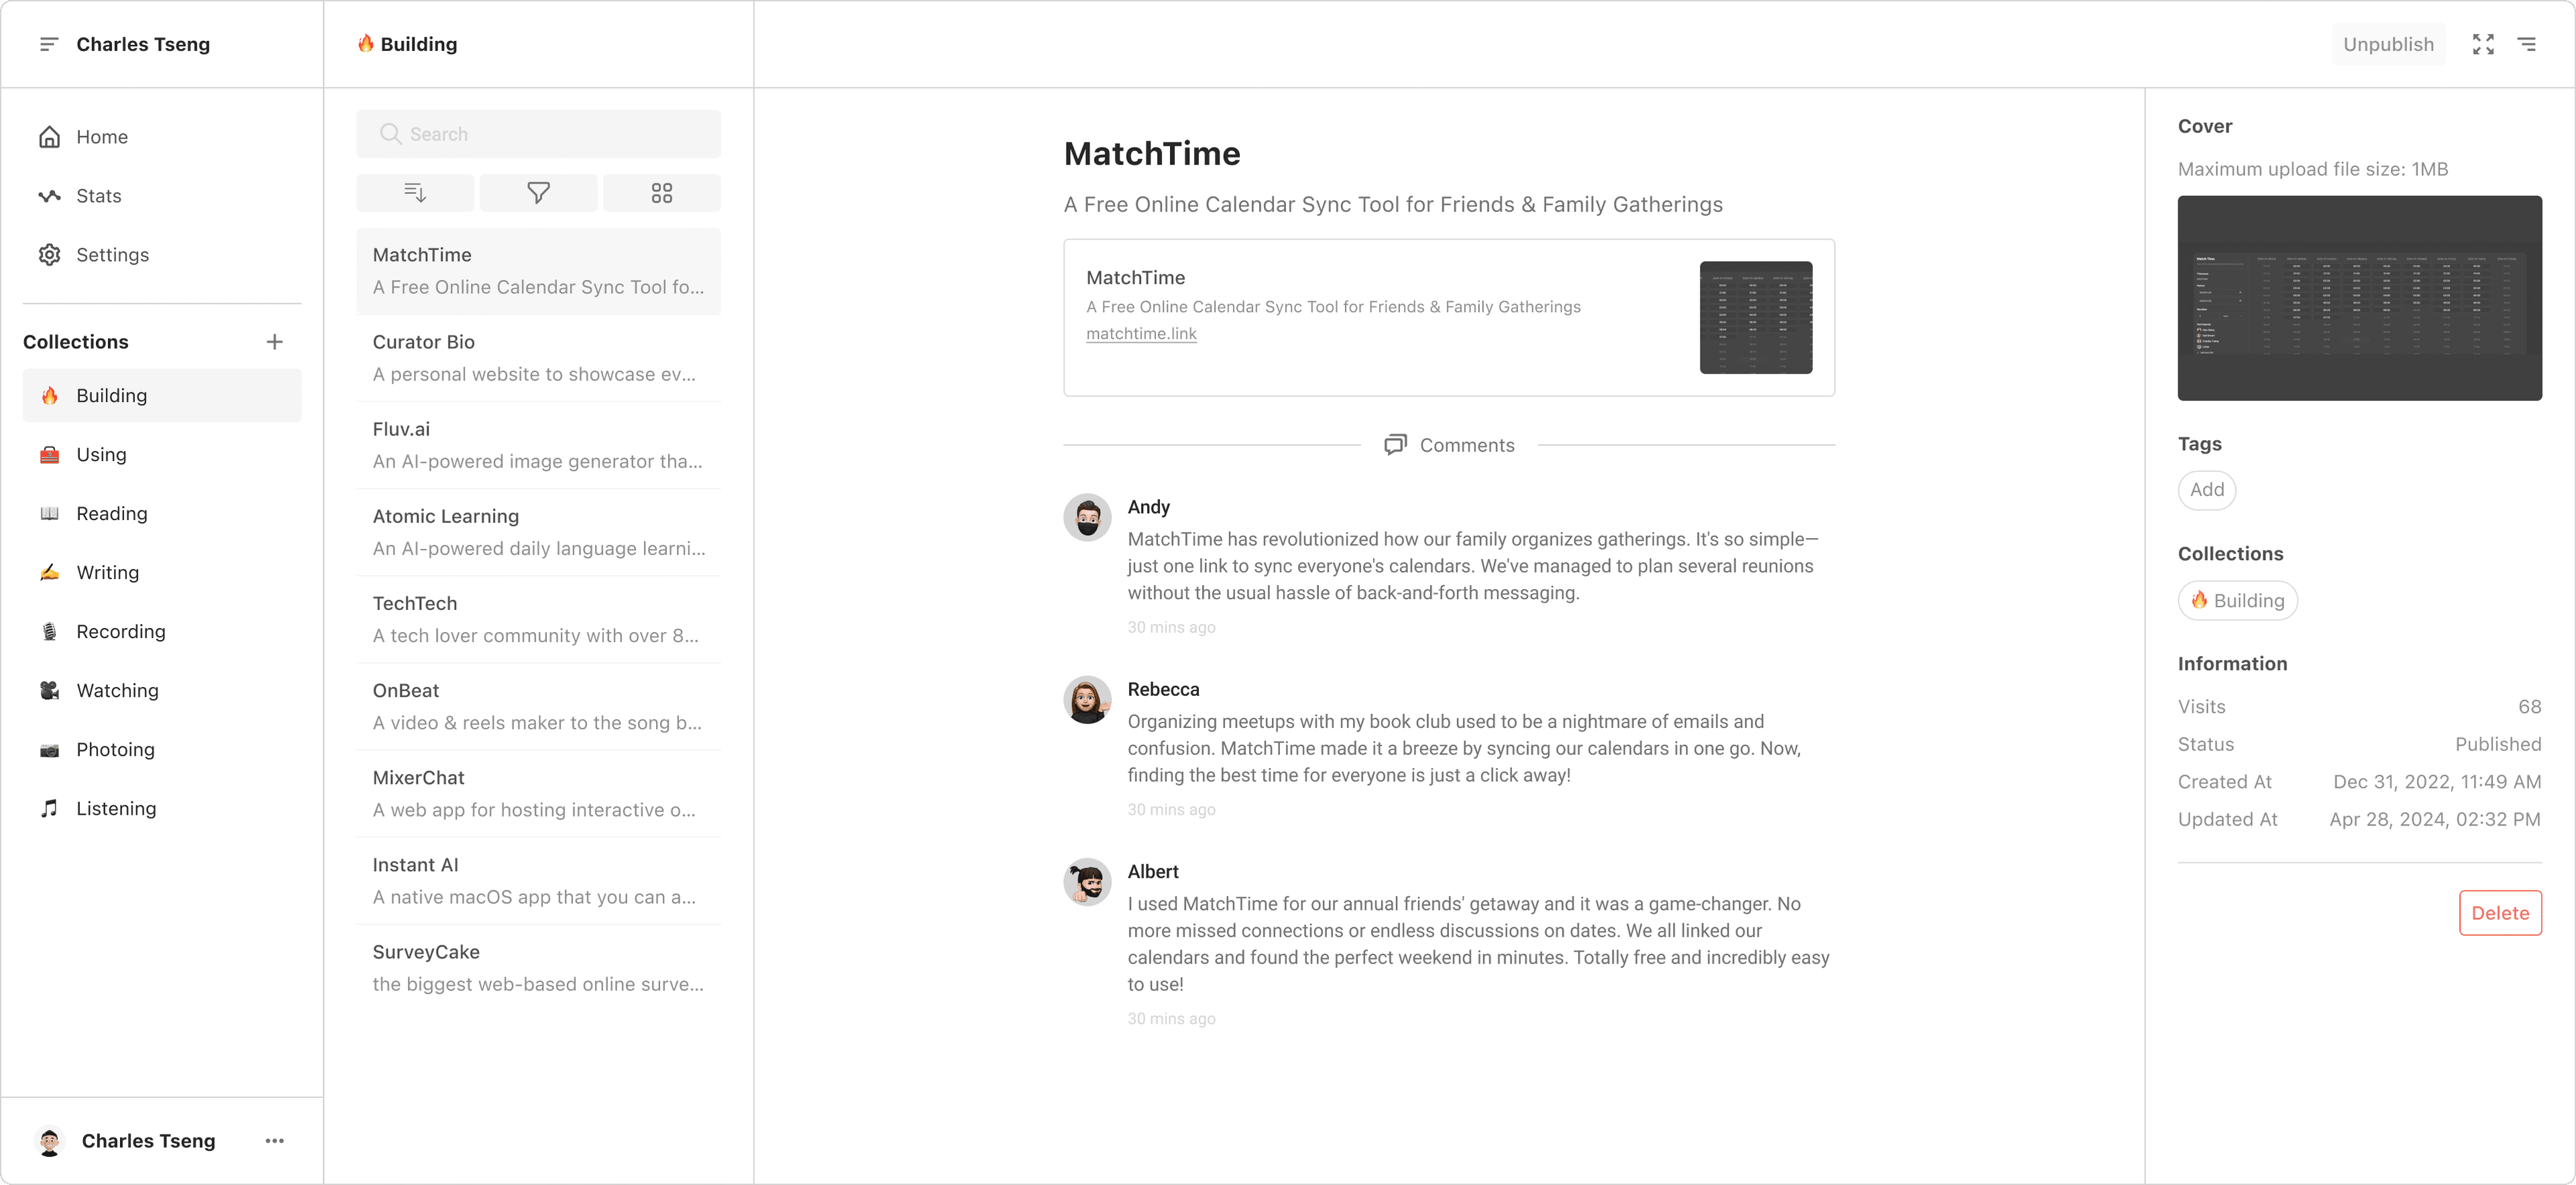Click the fullscreen expand icon
Image resolution: width=2576 pixels, height=1185 pixels.
point(2483,44)
